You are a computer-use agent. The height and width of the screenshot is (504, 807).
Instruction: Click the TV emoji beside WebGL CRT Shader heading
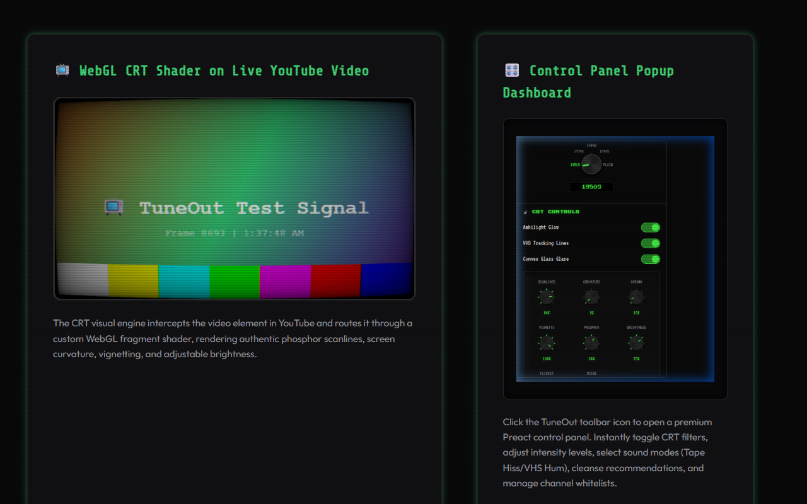(x=62, y=70)
